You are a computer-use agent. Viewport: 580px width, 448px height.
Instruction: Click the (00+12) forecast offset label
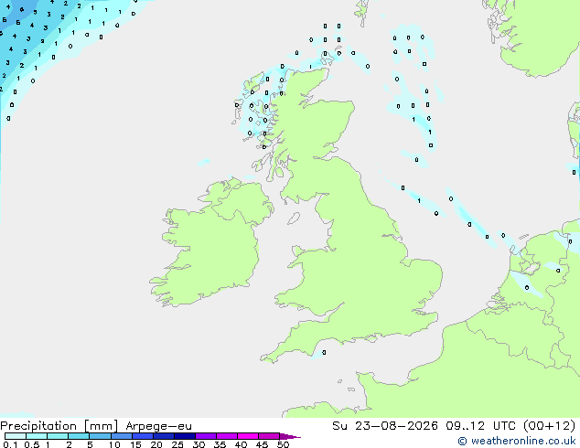pyautogui.click(x=550, y=426)
